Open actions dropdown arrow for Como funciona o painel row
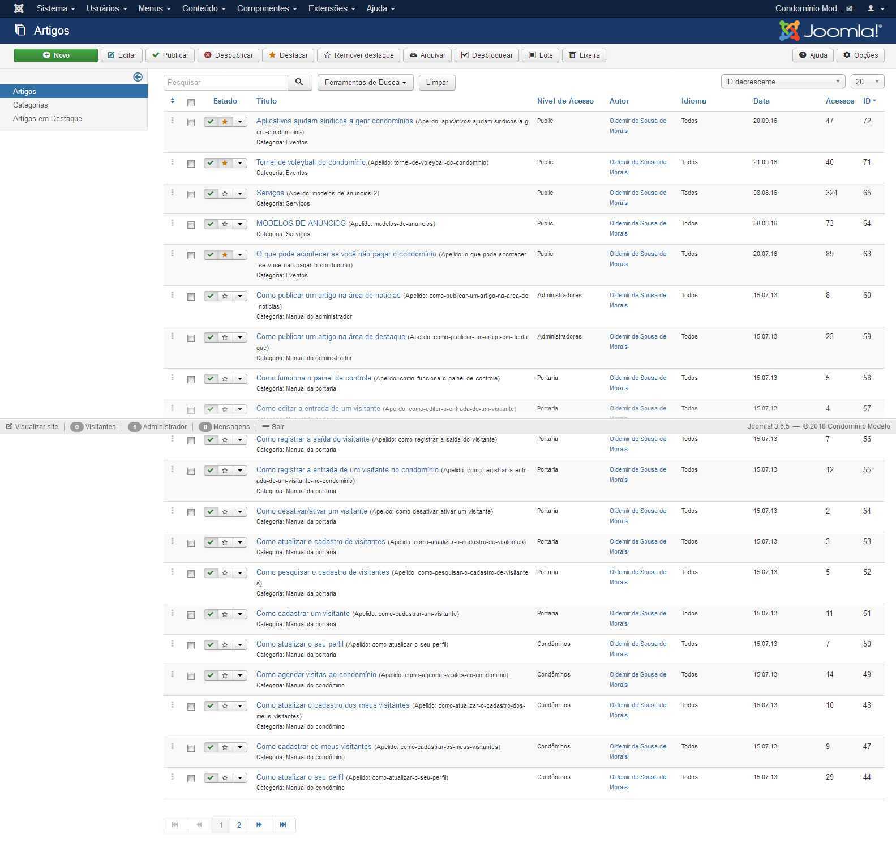The width and height of the screenshot is (896, 864). pyautogui.click(x=240, y=379)
